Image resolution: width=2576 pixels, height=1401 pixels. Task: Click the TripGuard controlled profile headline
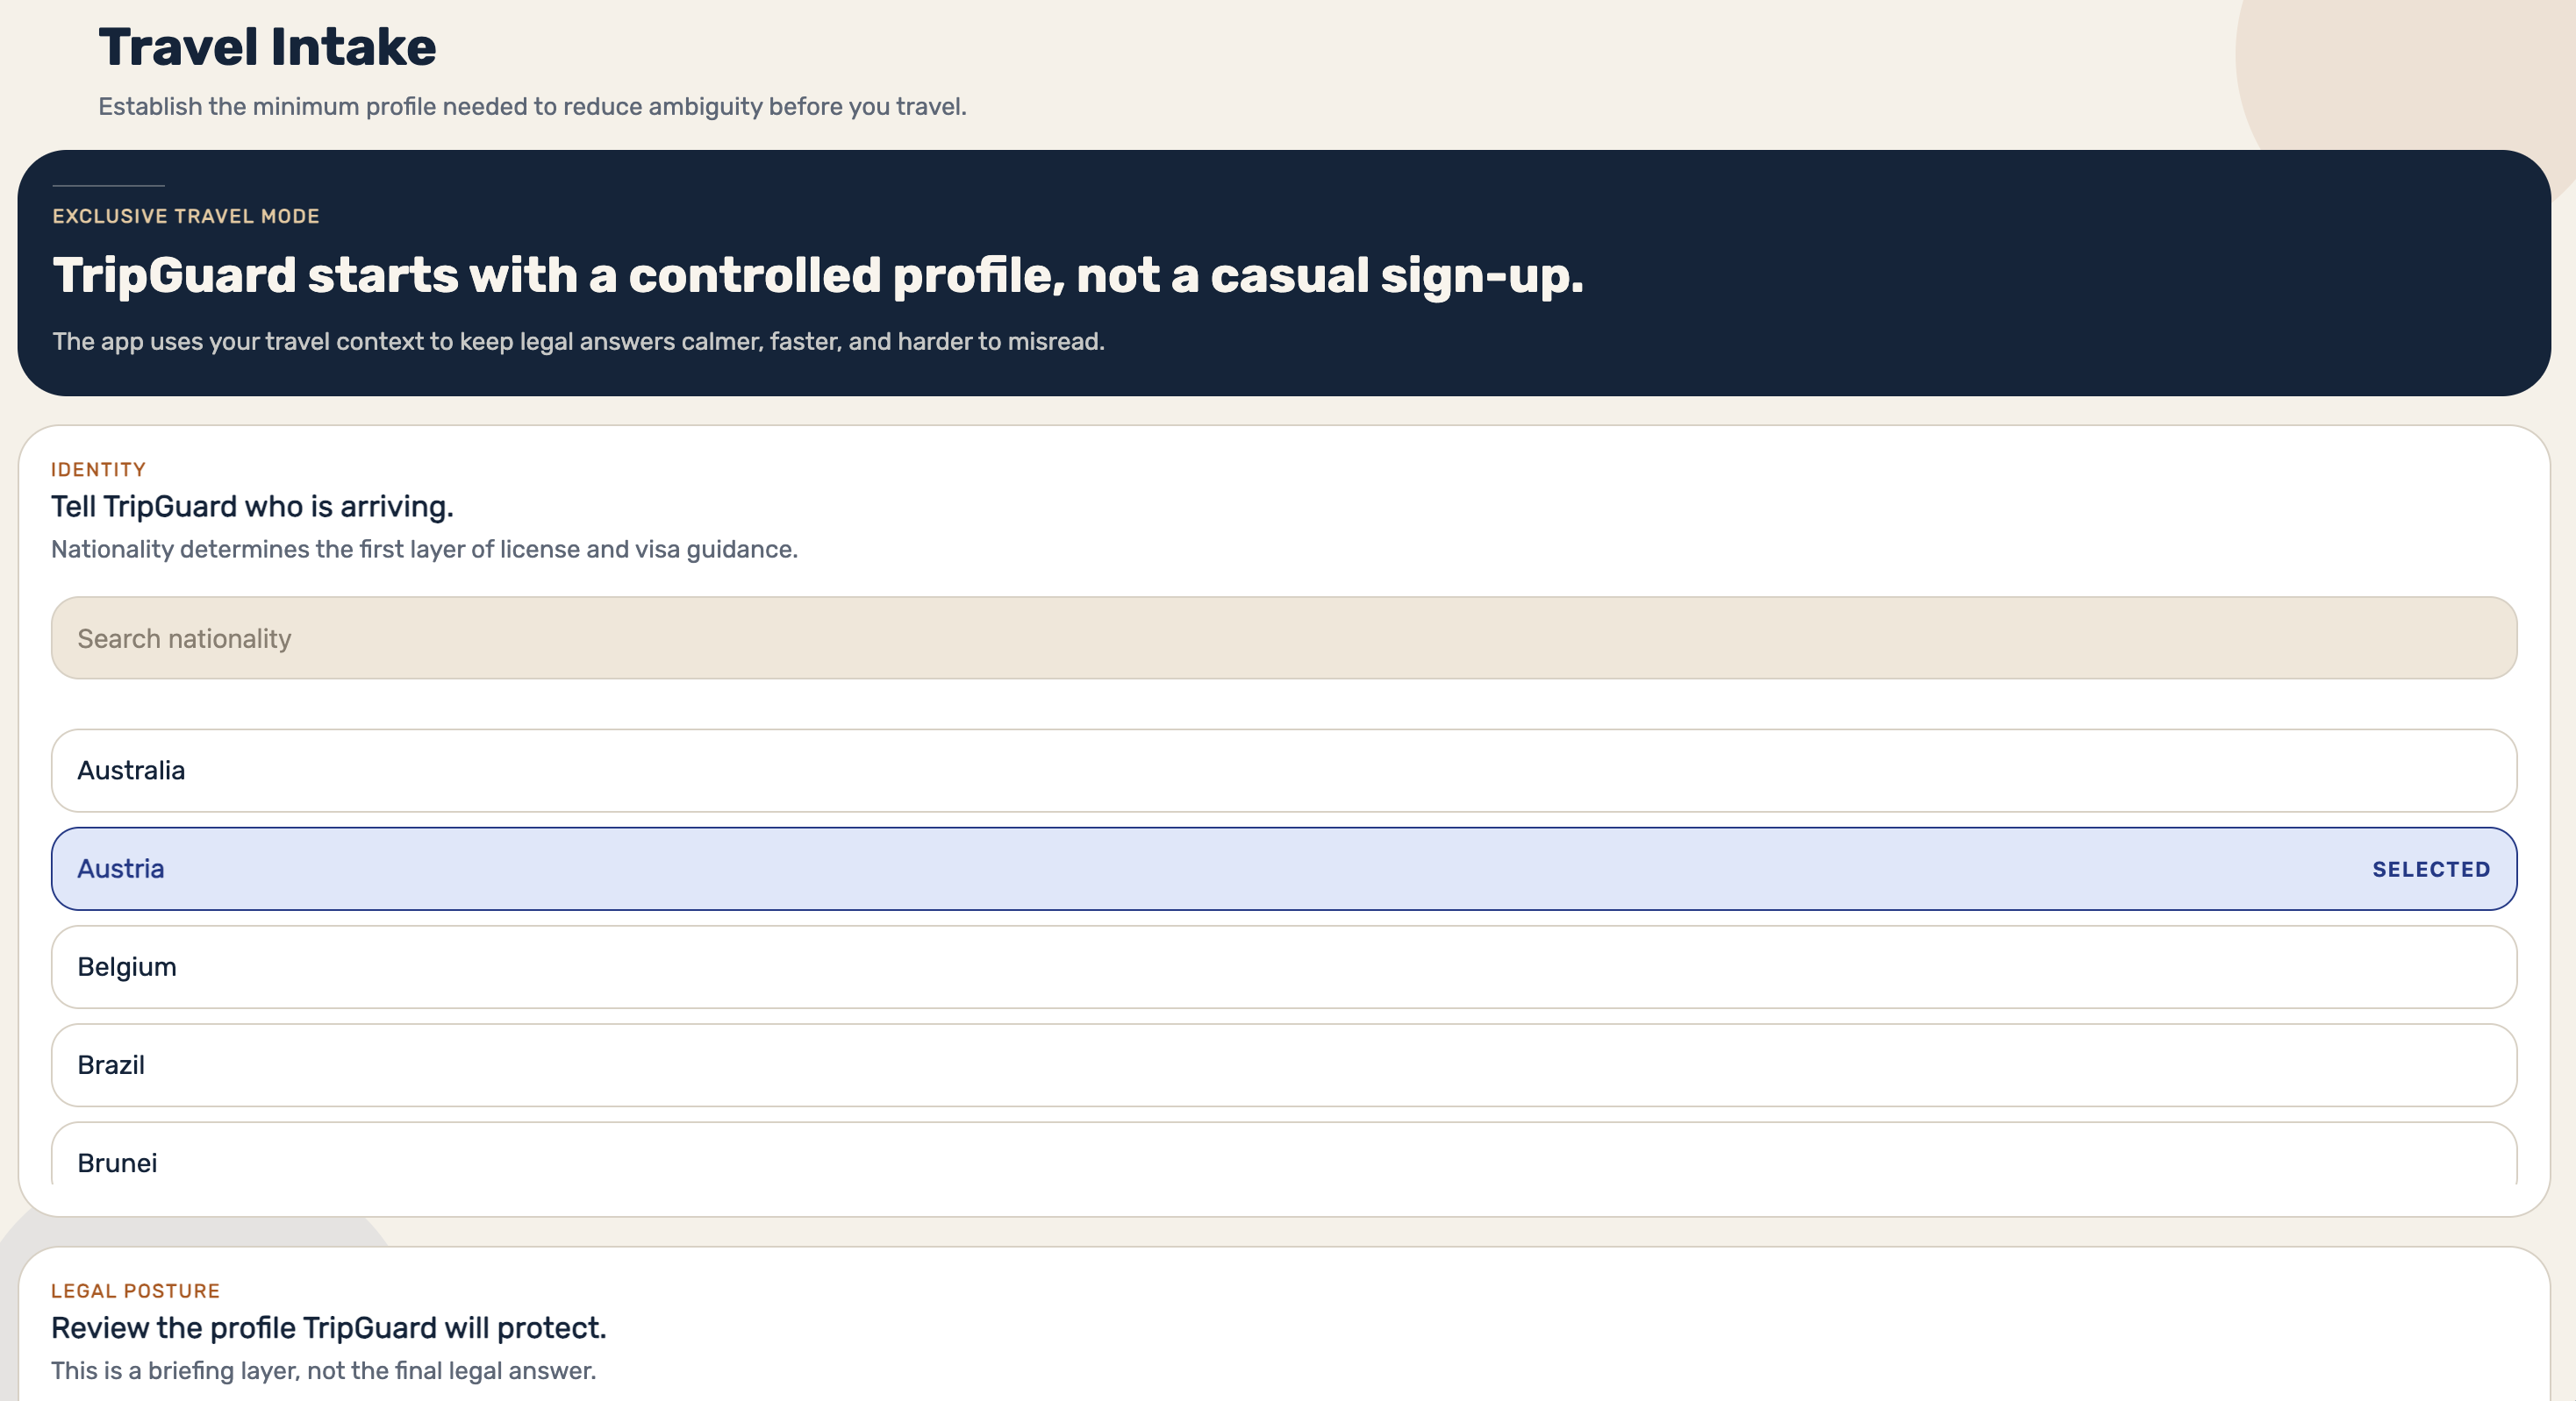pos(818,274)
